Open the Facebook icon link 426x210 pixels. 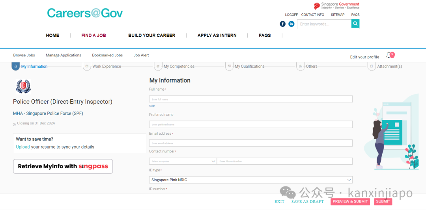point(283,24)
